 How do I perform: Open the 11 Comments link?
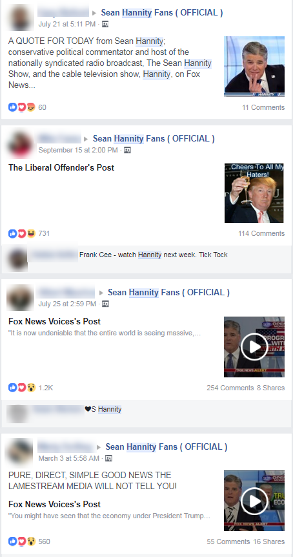point(263,107)
